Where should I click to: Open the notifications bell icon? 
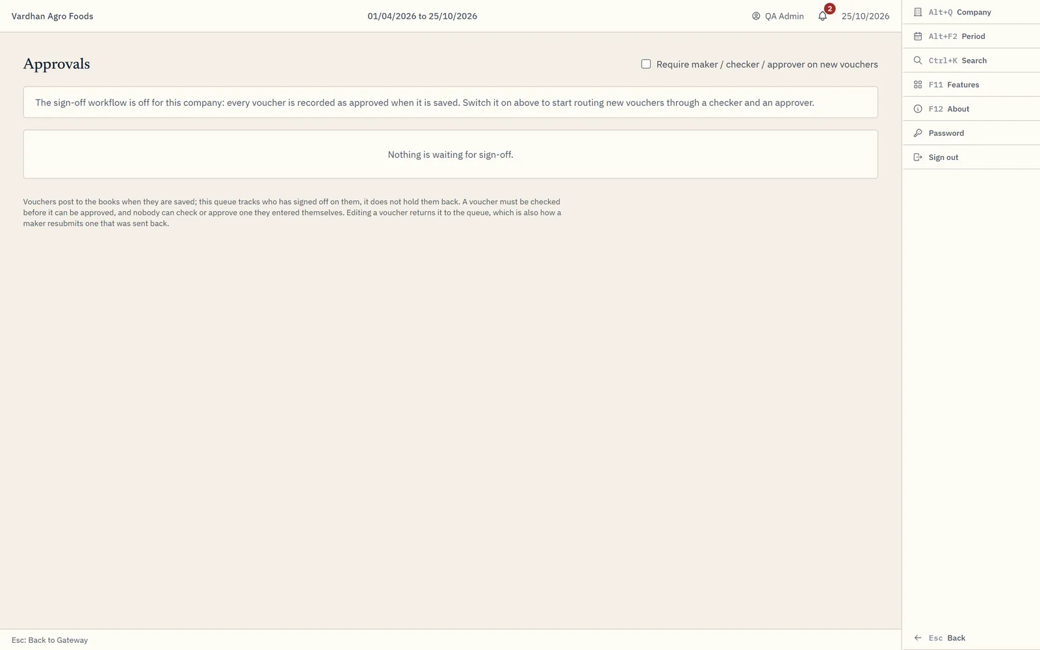pos(822,16)
